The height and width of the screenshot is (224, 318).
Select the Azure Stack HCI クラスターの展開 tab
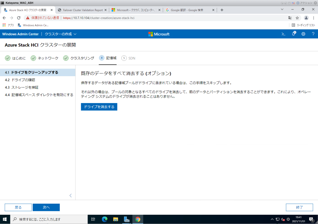(x=28, y=10)
